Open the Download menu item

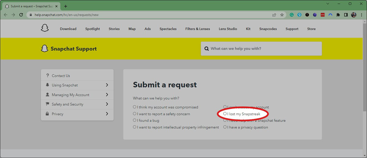[68, 29]
